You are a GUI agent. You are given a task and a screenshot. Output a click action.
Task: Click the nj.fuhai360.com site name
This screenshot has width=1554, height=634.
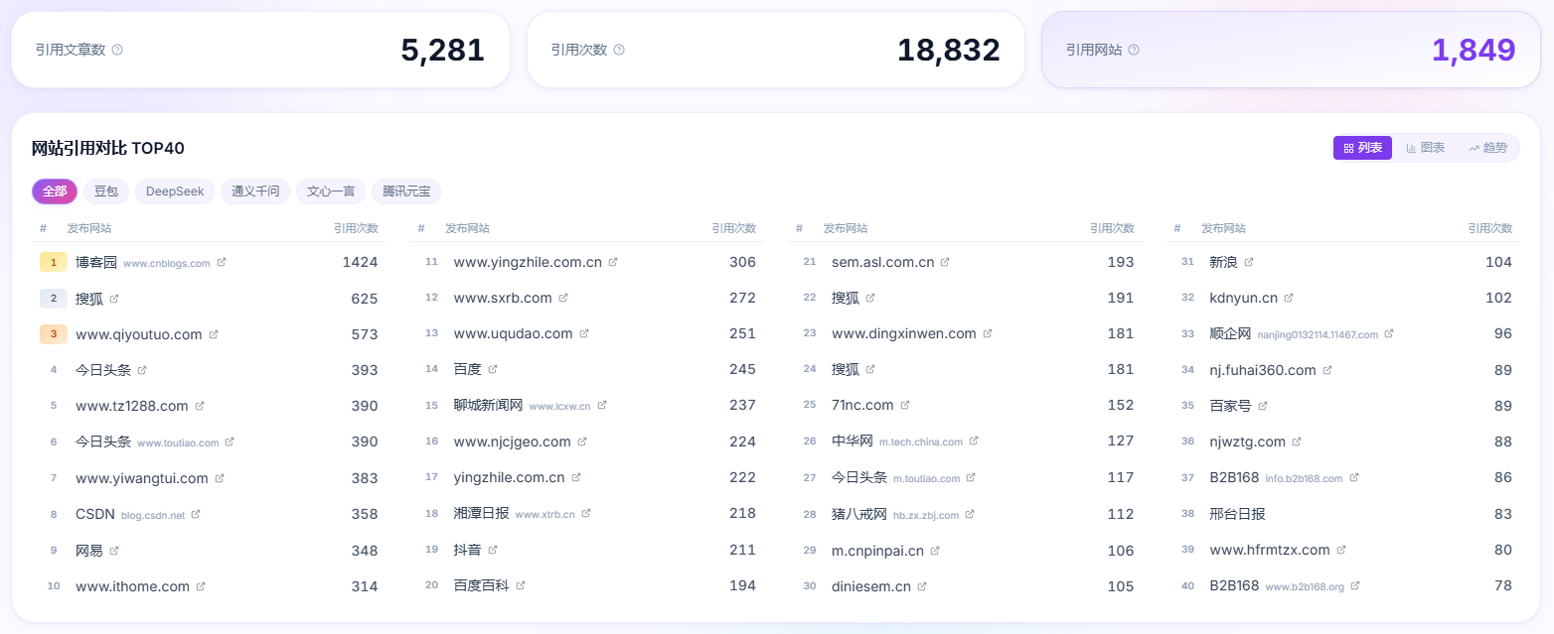tap(1263, 370)
